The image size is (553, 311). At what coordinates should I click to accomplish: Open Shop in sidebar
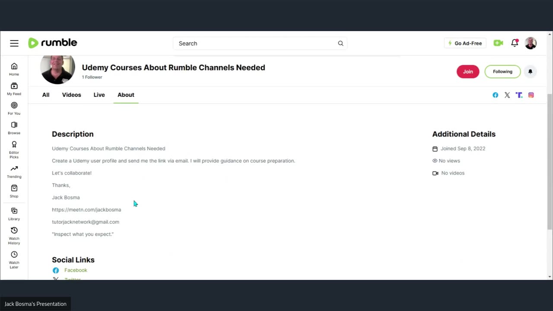[14, 191]
